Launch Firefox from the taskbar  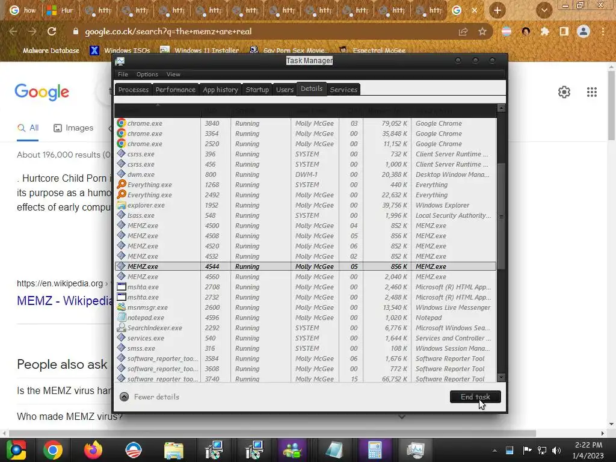click(x=93, y=450)
